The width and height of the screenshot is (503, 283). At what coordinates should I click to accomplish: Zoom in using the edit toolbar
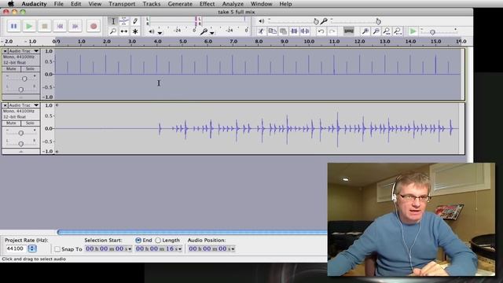coord(365,31)
